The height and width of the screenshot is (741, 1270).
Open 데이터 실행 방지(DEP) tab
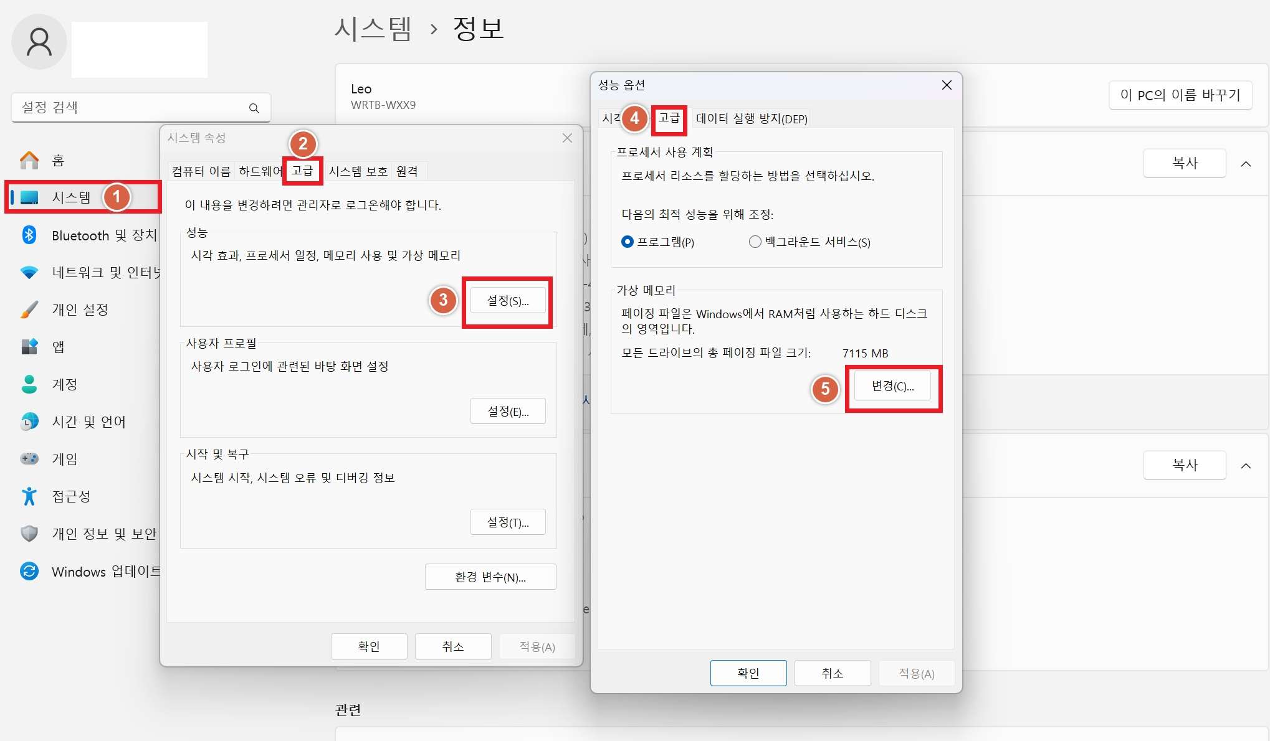[x=752, y=118]
